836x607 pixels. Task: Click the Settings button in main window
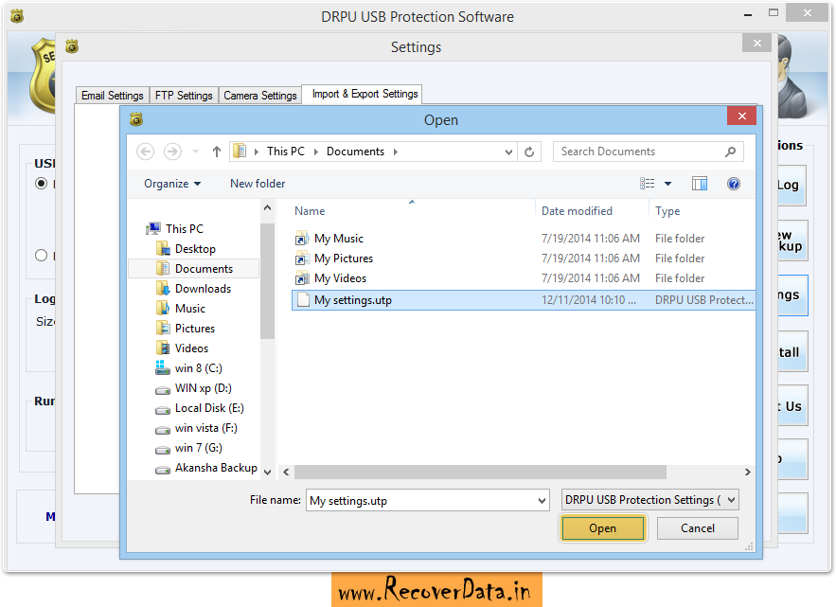pyautogui.click(x=792, y=295)
